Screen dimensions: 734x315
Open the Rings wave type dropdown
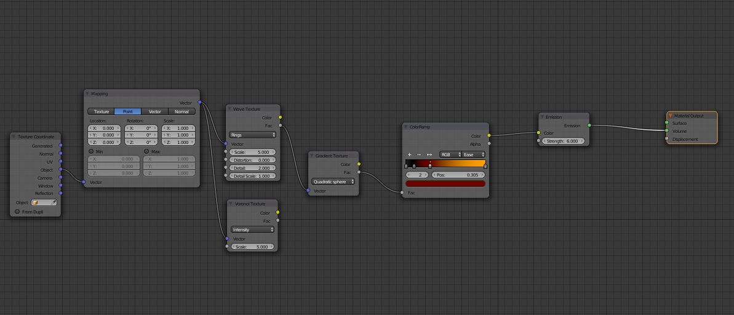(x=252, y=135)
